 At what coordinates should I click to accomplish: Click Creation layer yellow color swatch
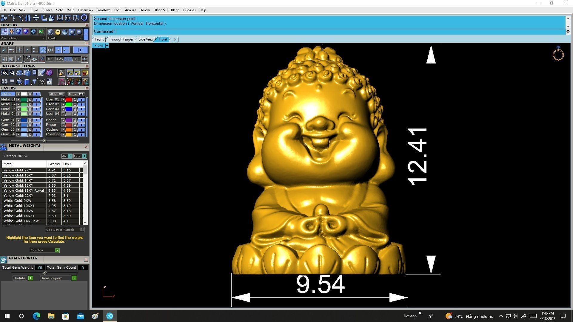[69, 134]
